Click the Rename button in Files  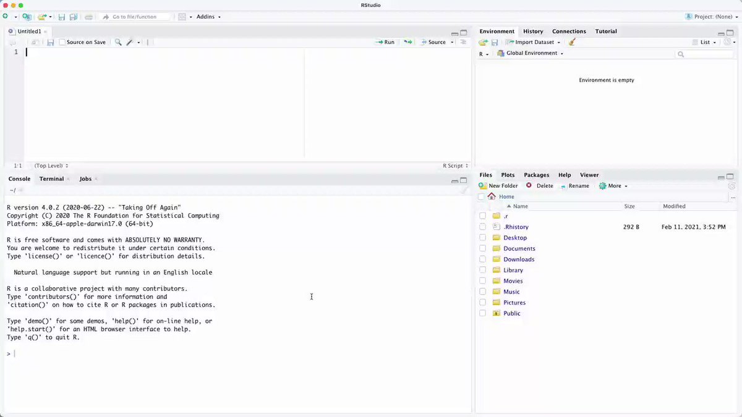point(574,186)
